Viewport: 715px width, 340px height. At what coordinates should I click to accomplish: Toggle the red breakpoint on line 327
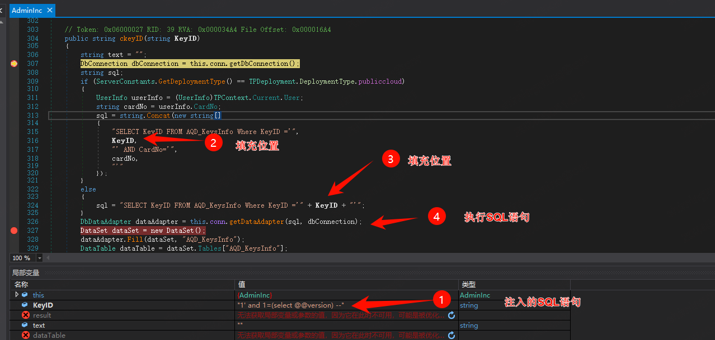(x=14, y=231)
